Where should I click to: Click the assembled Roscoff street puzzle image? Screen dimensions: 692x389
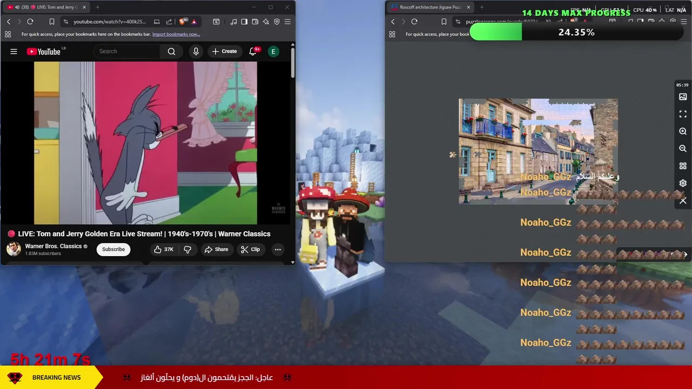pyautogui.click(x=538, y=151)
